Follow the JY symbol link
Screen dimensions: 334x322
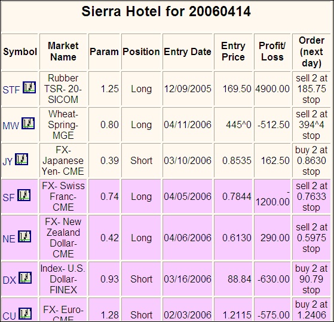coord(8,162)
